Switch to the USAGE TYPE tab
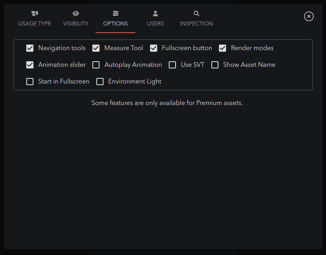Image resolution: width=326 pixels, height=255 pixels. coord(35,23)
